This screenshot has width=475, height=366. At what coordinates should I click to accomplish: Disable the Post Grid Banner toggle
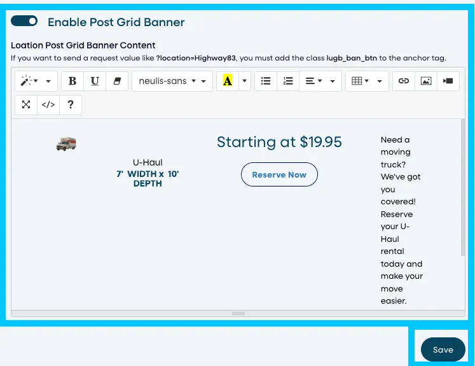(24, 21)
